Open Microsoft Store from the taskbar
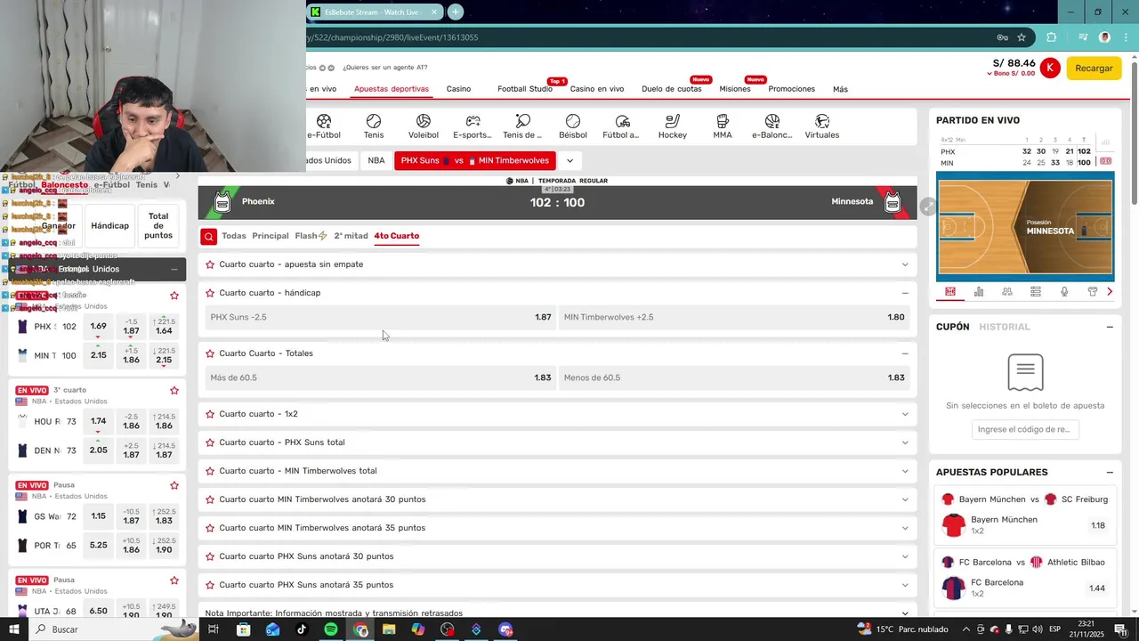 [243, 629]
